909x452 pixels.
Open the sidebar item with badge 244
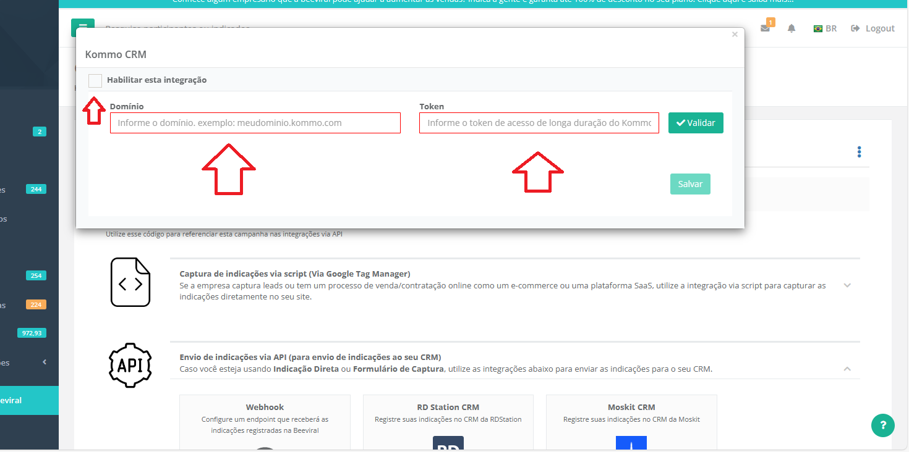29,190
